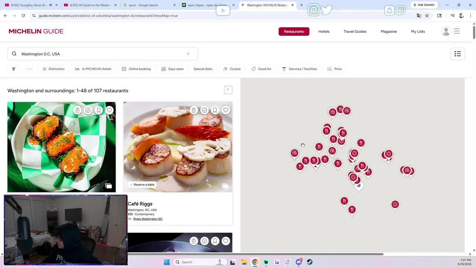476x268 pixels.
Task: Follow the Riggs Washington DC hotel link
Action: [148, 219]
